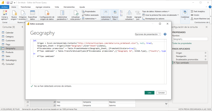Click Orígenes recientes icon
This screenshot has height=111, width=212.
(23, 13)
